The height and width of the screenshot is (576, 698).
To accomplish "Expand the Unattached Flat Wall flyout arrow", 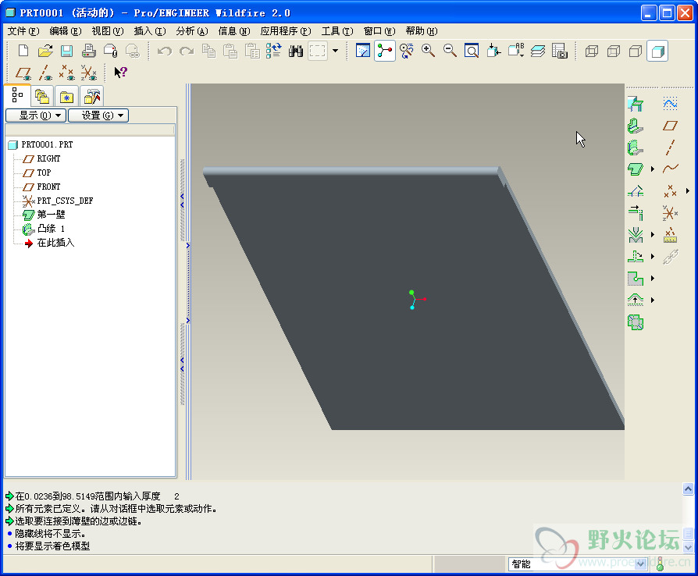I will click(653, 169).
